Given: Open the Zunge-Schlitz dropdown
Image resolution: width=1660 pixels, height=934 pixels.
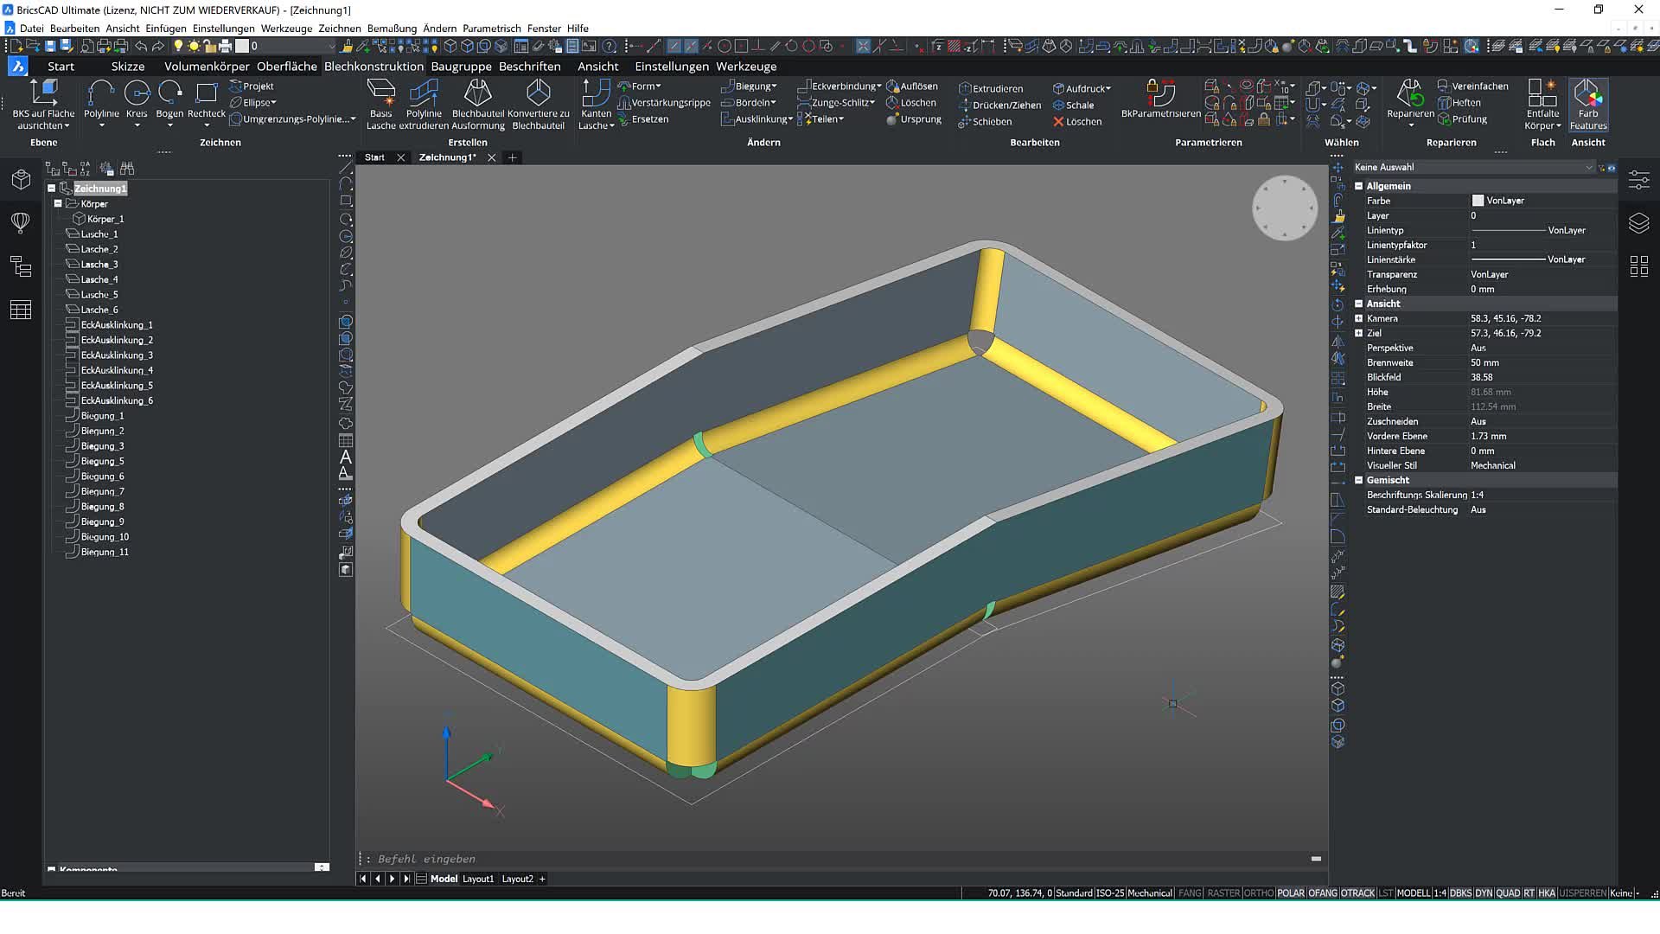Looking at the screenshot, I should pyautogui.click(x=836, y=103).
